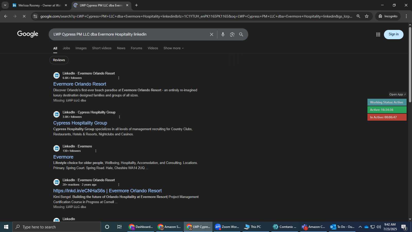Open Windows Start menu
This screenshot has width=412, height=232.
(6, 227)
